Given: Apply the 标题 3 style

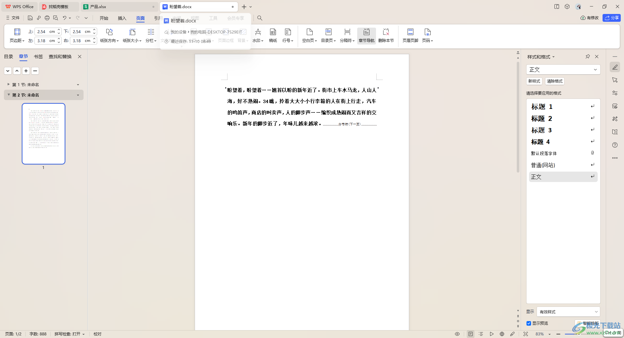Looking at the screenshot, I should (x=563, y=130).
